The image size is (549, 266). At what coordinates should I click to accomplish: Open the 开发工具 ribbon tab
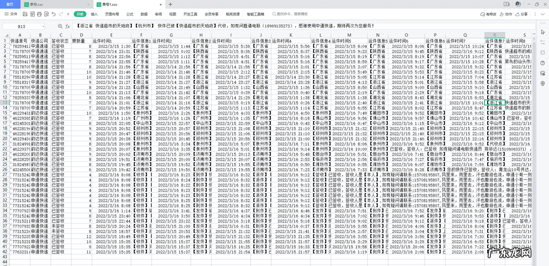(190, 14)
